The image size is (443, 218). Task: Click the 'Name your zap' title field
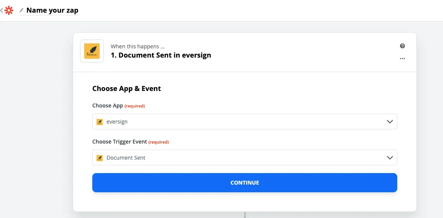52,10
